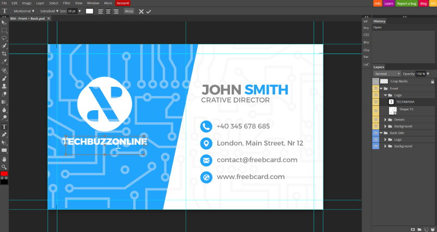The width and height of the screenshot is (437, 232).
Task: Open the Info link
Action: [x=377, y=3]
